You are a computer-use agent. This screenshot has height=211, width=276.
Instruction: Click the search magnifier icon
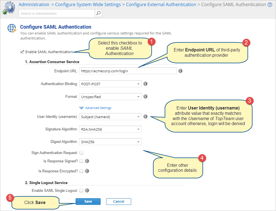click(x=98, y=13)
